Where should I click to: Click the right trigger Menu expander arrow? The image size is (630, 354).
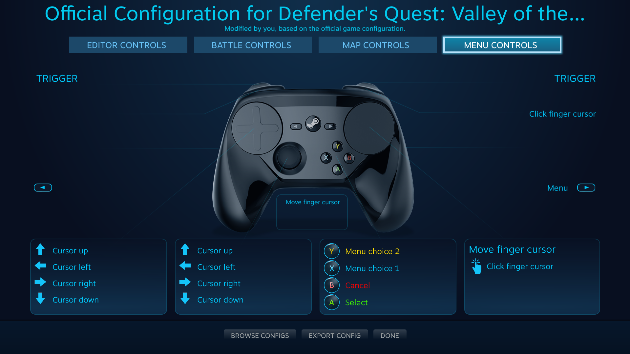tap(586, 187)
